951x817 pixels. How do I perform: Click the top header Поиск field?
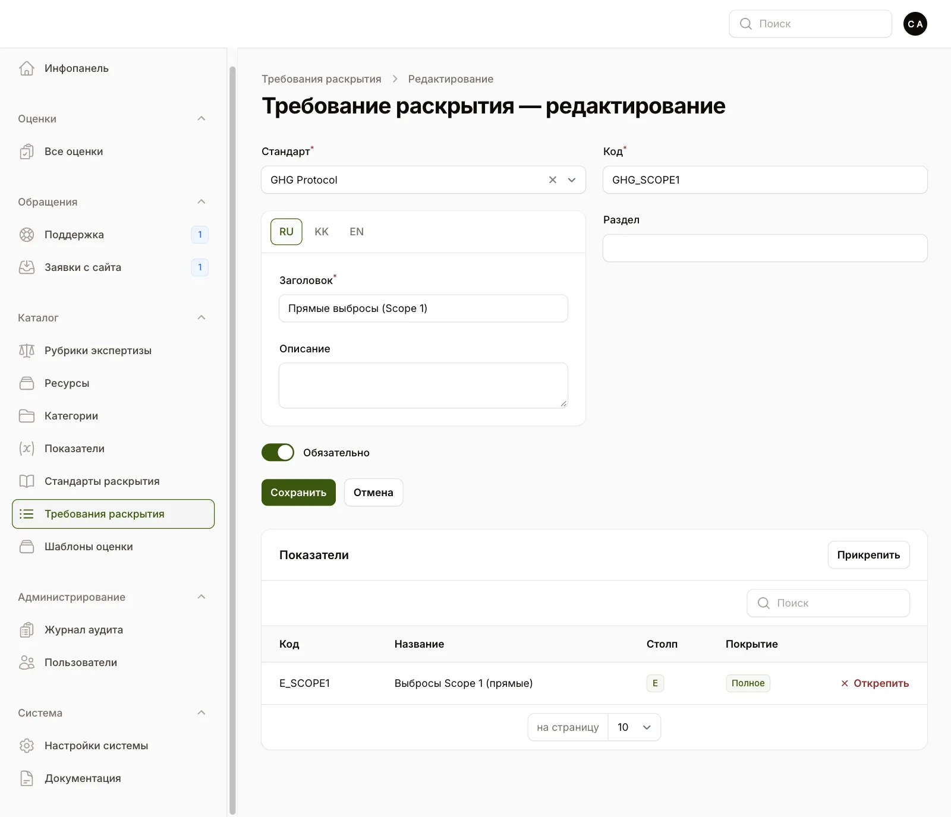coord(810,24)
